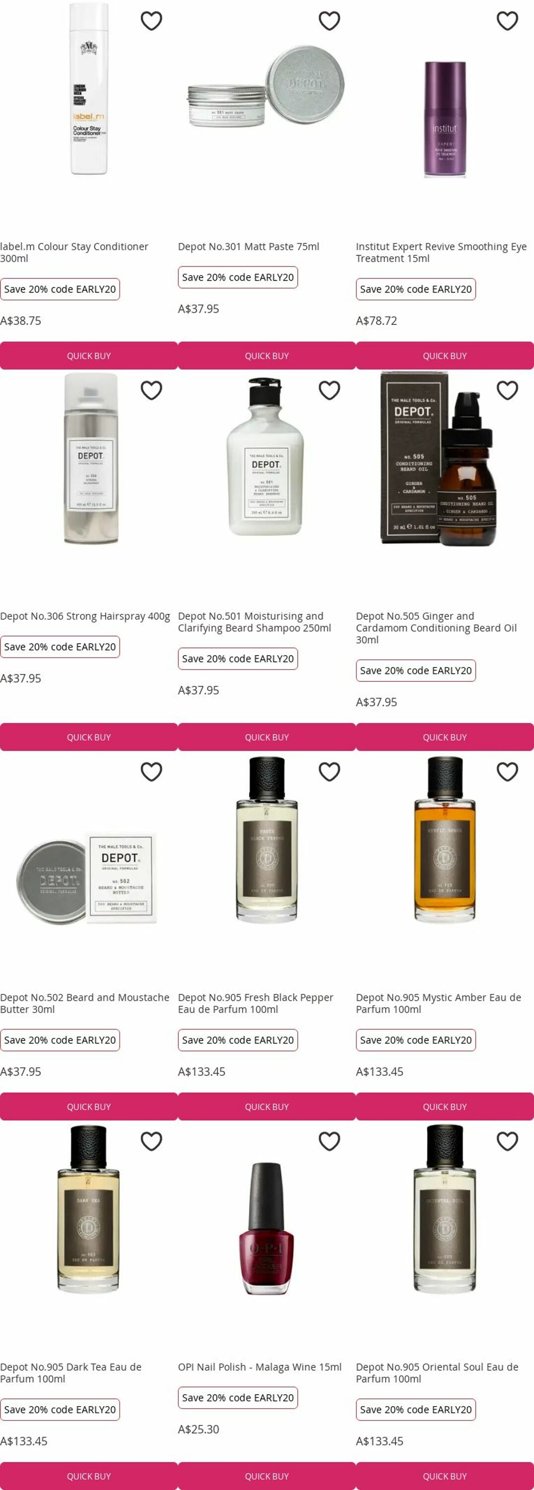Image resolution: width=534 pixels, height=1490 pixels.
Task: Open OPI Nail Polish Malaga Wine product title
Action: [260, 1367]
